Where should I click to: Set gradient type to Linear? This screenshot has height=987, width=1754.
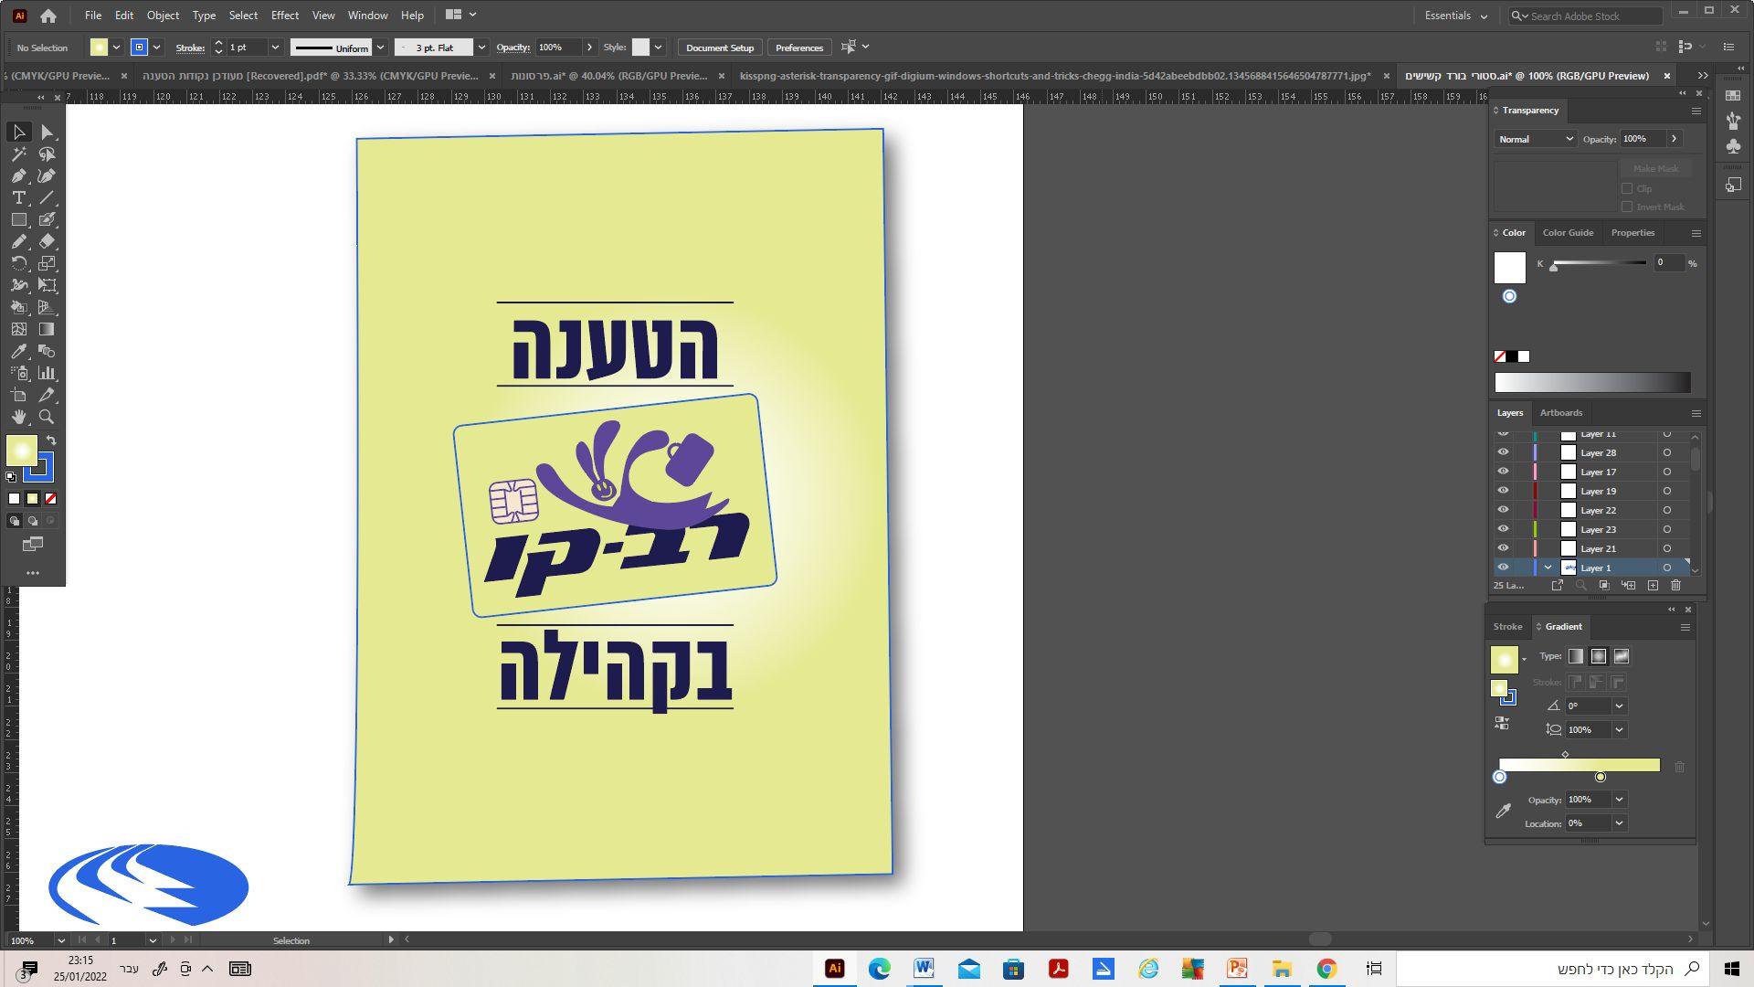pyautogui.click(x=1576, y=657)
